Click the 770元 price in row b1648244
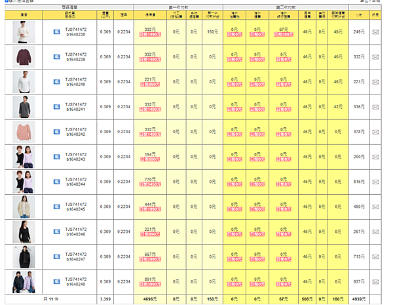The image size is (393, 305). tap(150, 179)
